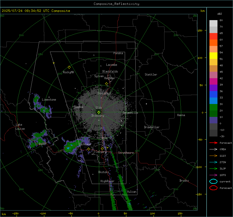Click the purple 36-39 dBZ legend swatch
Viewport: 233px width, 217px height.
213,88
